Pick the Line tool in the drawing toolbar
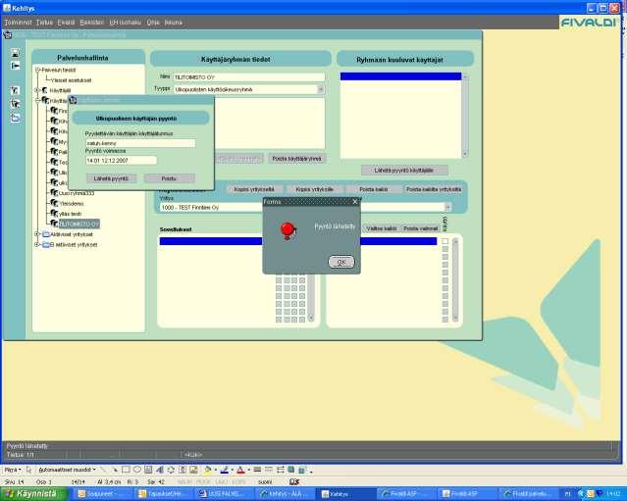Image resolution: width=627 pixels, height=501 pixels. (104, 470)
